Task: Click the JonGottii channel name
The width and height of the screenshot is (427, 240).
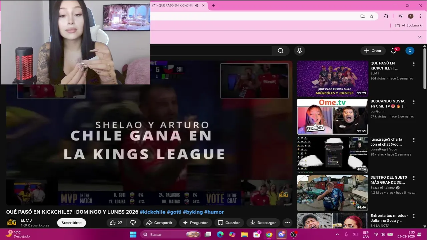Action: coord(377,111)
